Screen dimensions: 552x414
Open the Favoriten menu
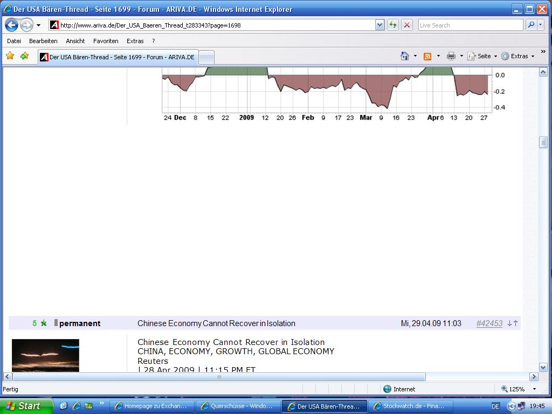106,41
